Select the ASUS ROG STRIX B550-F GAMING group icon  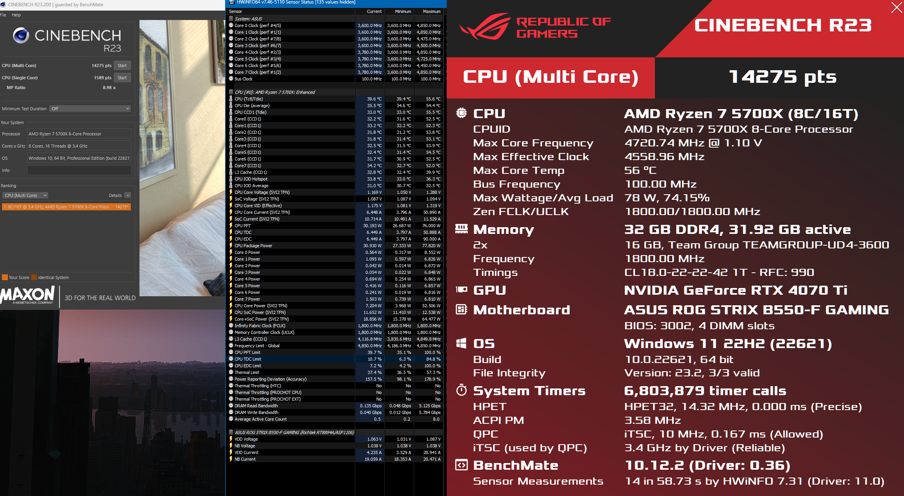(x=231, y=432)
